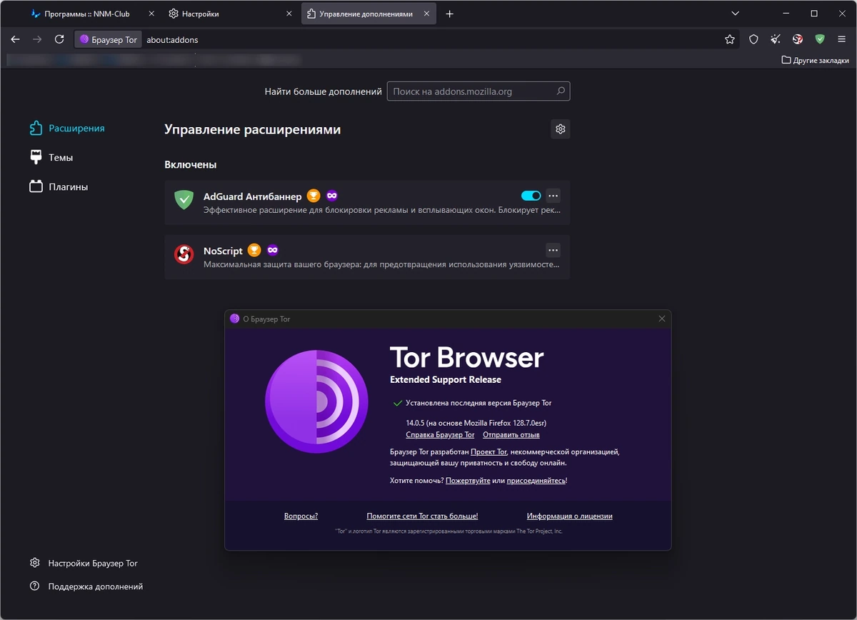The height and width of the screenshot is (620, 857).
Task: Go back with the back arrow
Action: point(15,39)
